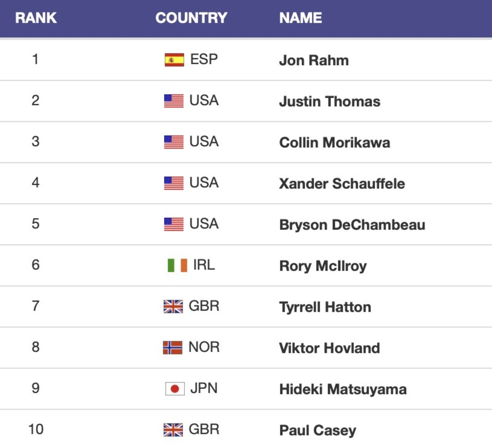Click on Rory McIlroy's name

[x=323, y=266]
